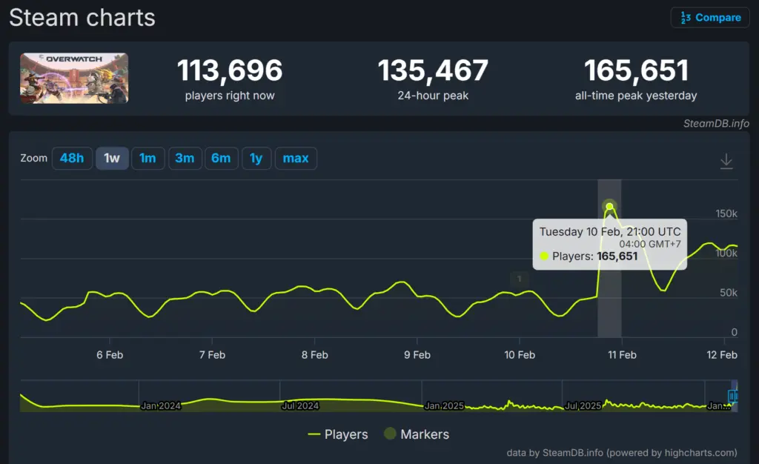Switch zoom to 1m
This screenshot has width=759, height=464.
point(148,158)
